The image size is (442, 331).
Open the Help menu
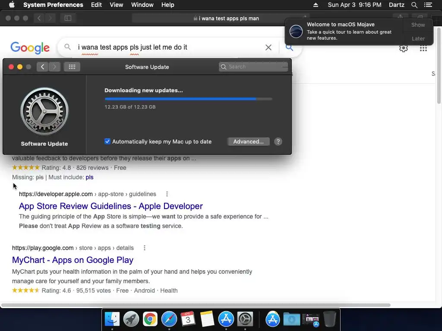[x=168, y=5]
